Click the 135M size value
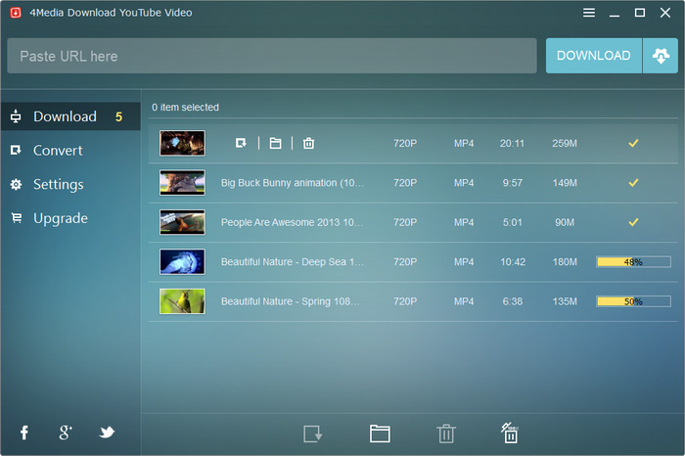The width and height of the screenshot is (685, 456). pyautogui.click(x=565, y=301)
